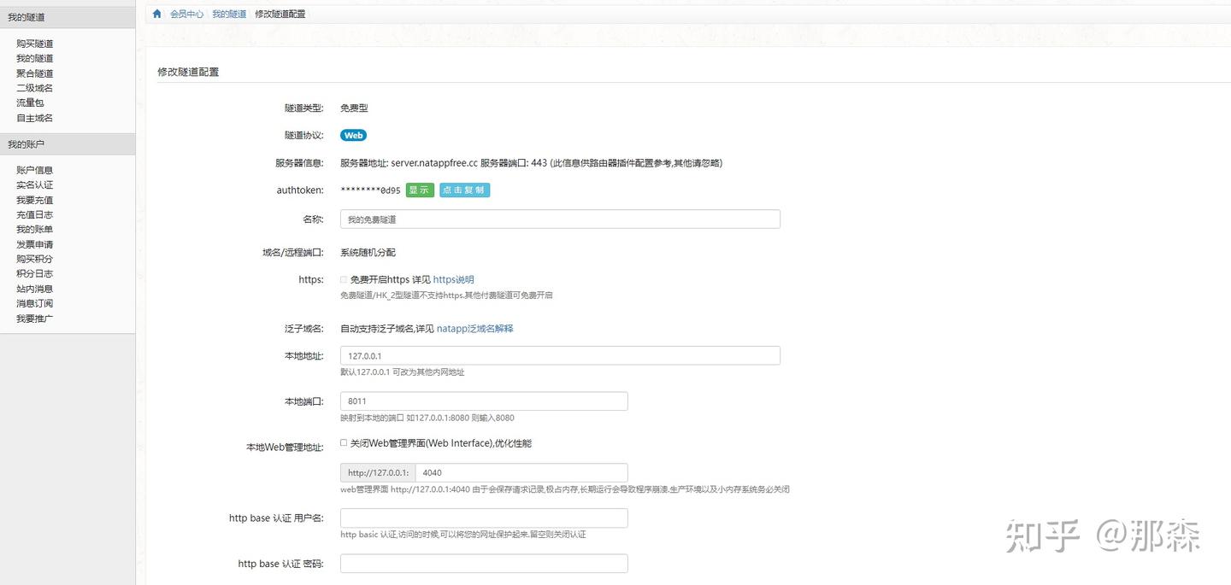Open 实名认证 from the account sidebar
The image size is (1231, 585).
coord(35,184)
